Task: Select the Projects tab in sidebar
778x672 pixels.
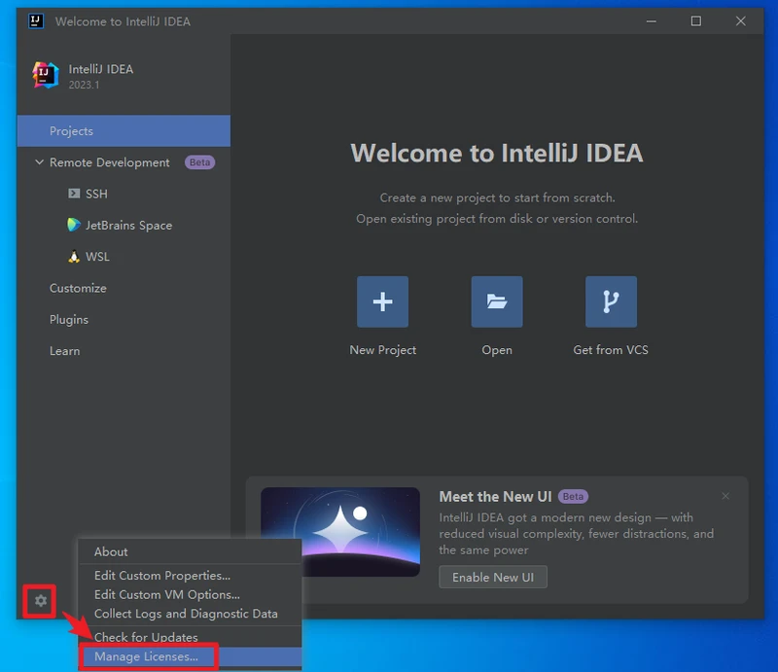Action: 72,131
